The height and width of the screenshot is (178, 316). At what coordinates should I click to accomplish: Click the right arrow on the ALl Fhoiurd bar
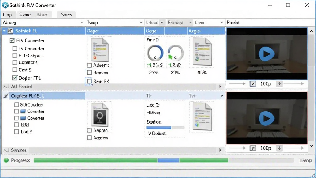pyautogui.click(x=220, y=87)
